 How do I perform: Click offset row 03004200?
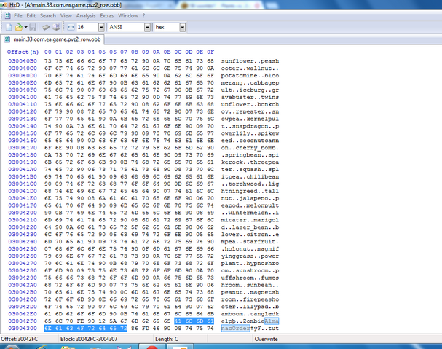coord(23,213)
